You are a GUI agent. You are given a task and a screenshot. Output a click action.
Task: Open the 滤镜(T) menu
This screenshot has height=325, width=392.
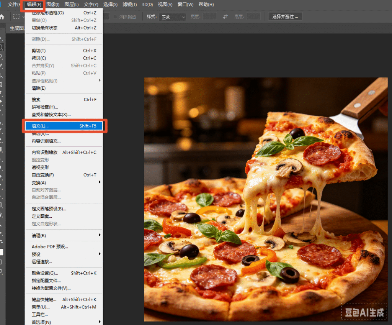coord(130,5)
